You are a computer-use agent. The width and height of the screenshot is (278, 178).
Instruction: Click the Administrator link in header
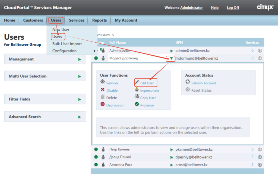(x=191, y=8)
